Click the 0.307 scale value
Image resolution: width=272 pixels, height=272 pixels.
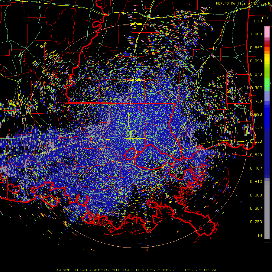(x=256, y=209)
